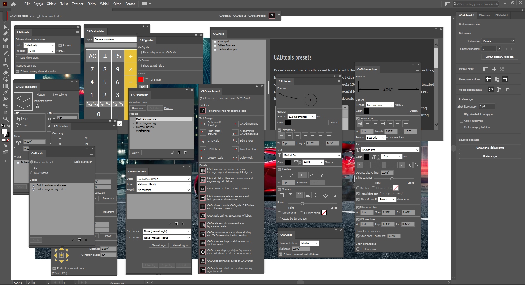The image size is (525, 285).
Task: Click Edytuj obszary robocze button
Action: tap(500, 57)
